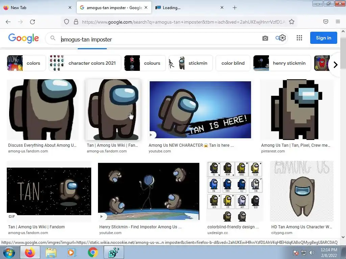Open the Tan Among Us Wiki crewmate image
Screen dimensions: 346x259
[x=113, y=110]
